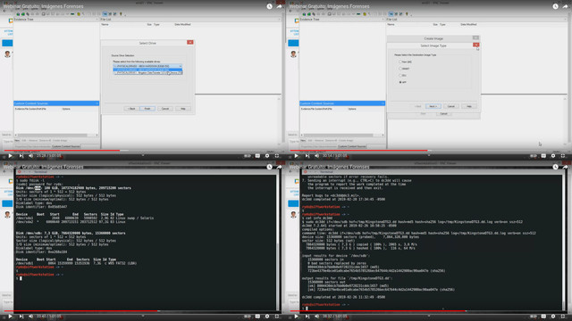This screenshot has width=572, height=321.
Task: Fullscreen the Select Drive dialog video
Action: (277, 156)
